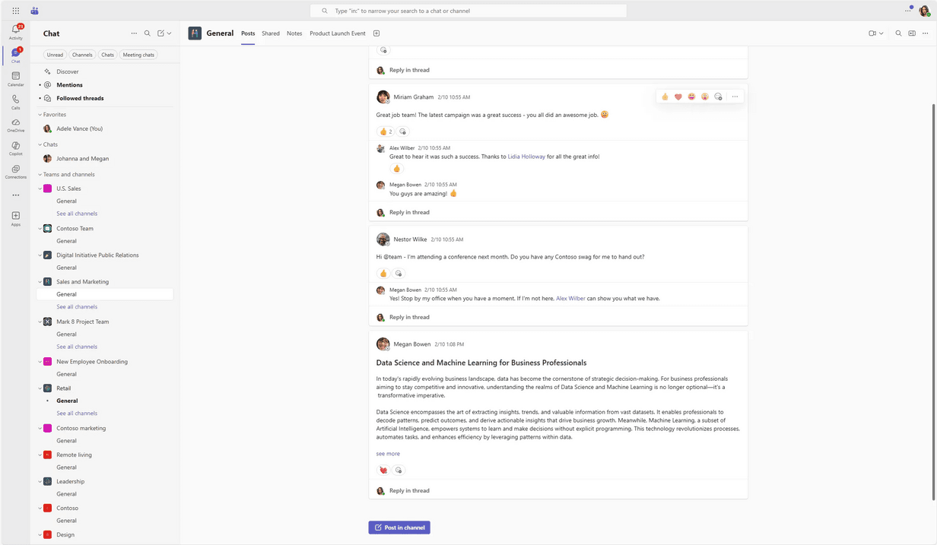Click the video meet now icon
The image size is (937, 545).
pos(872,33)
